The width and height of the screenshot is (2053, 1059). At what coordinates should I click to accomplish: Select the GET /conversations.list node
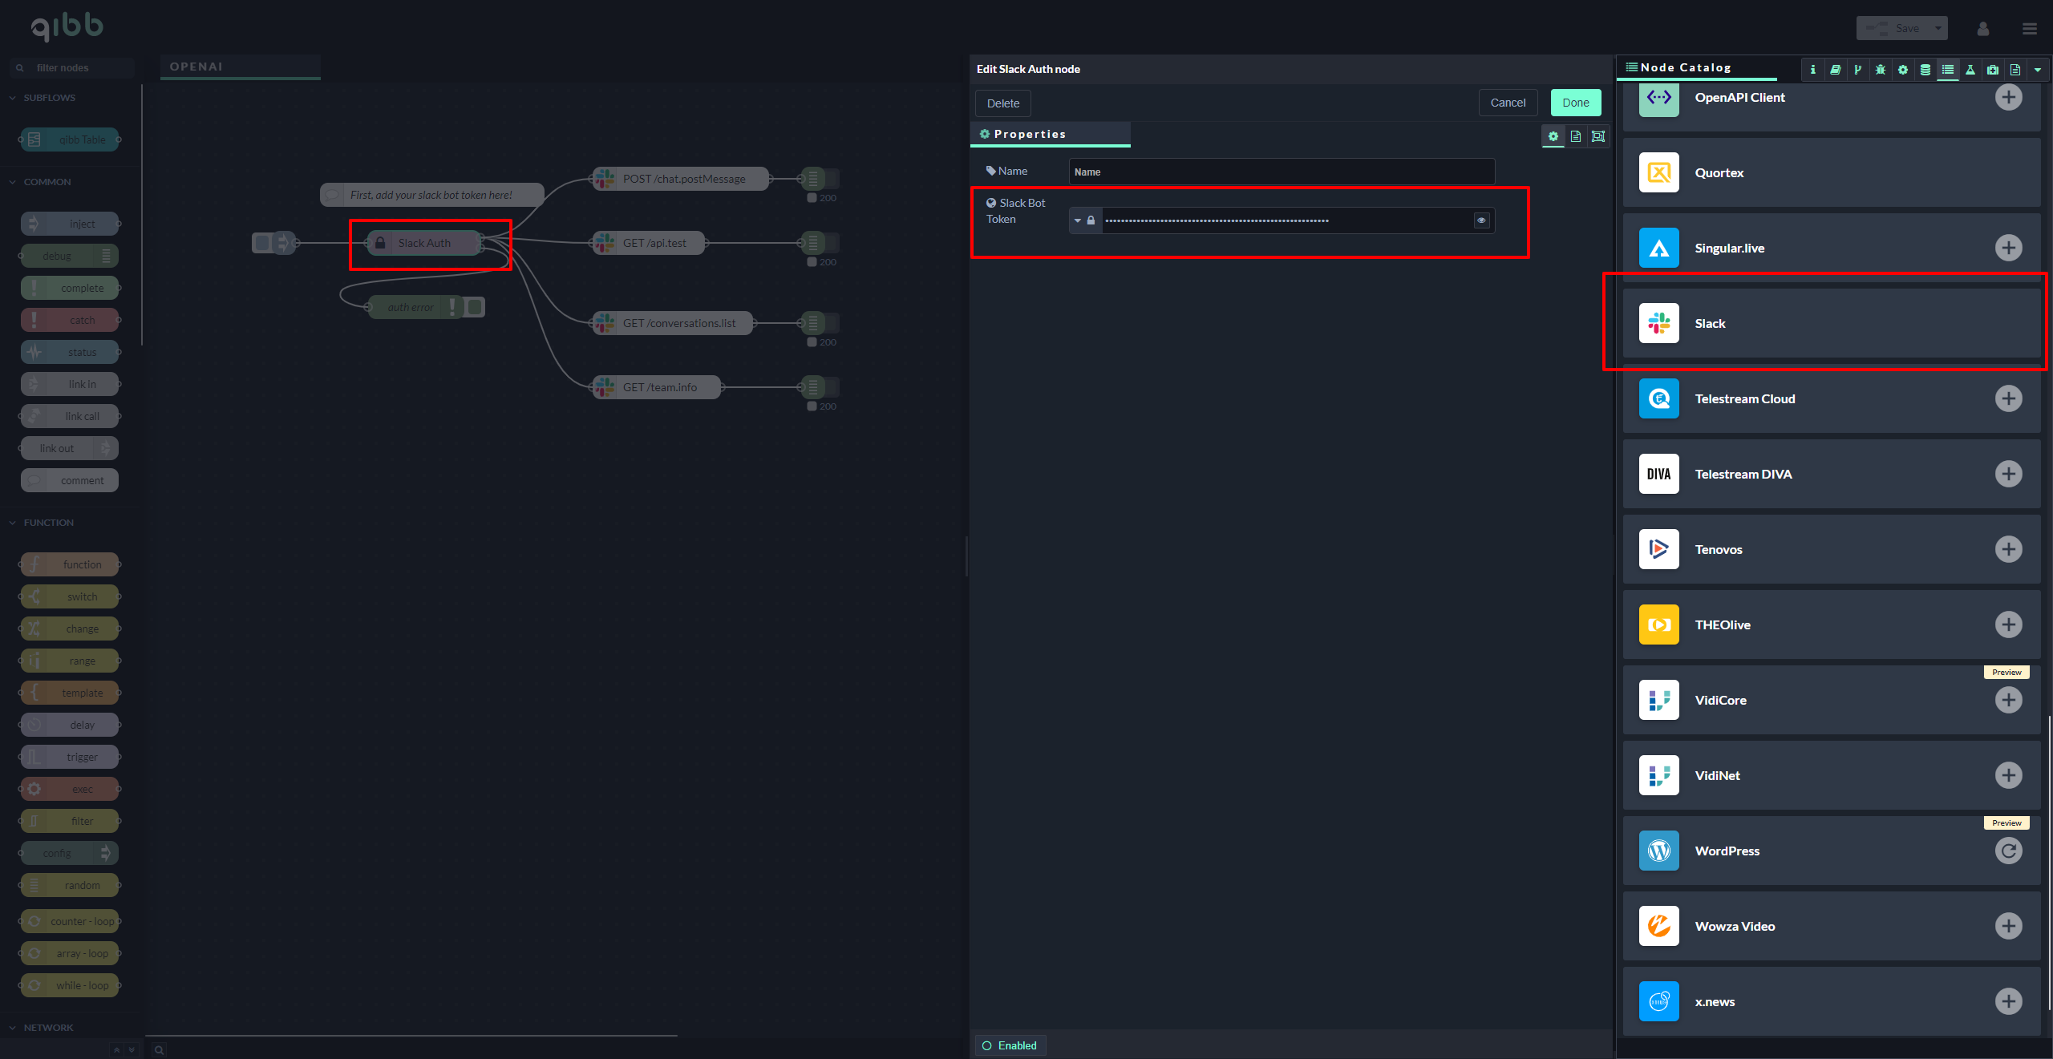[x=673, y=323]
